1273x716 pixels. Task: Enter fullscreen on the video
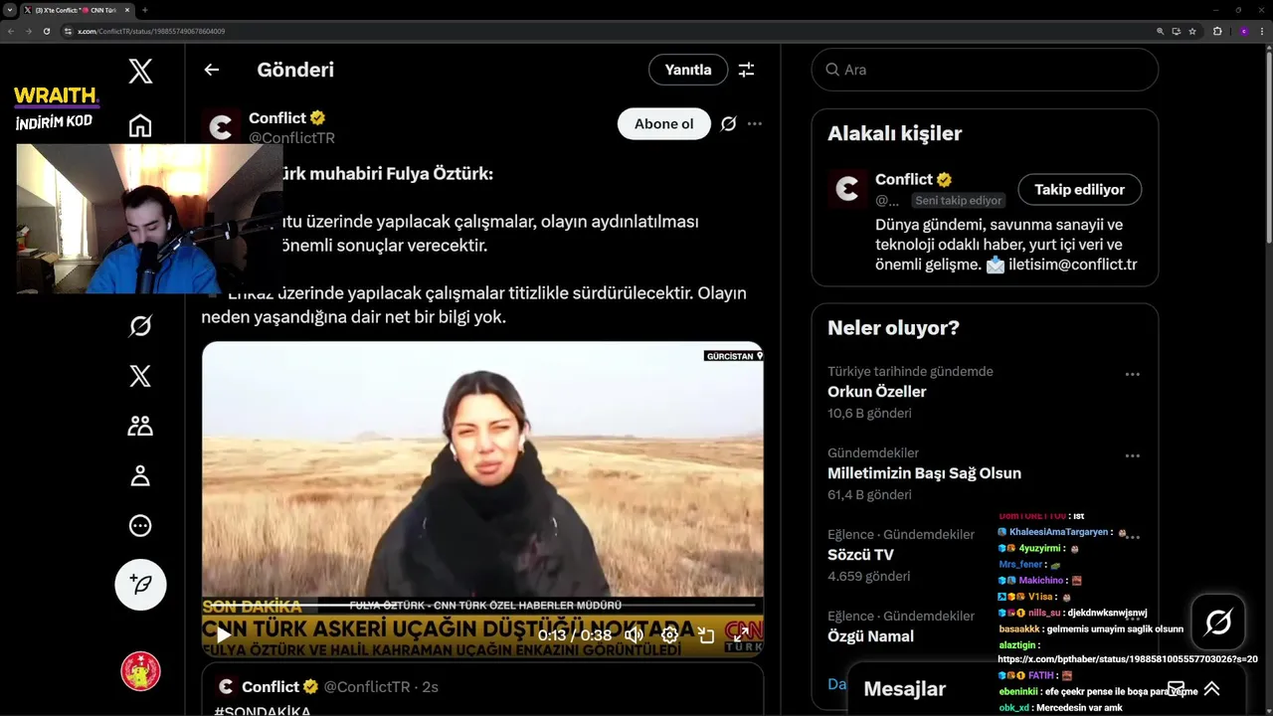point(742,634)
